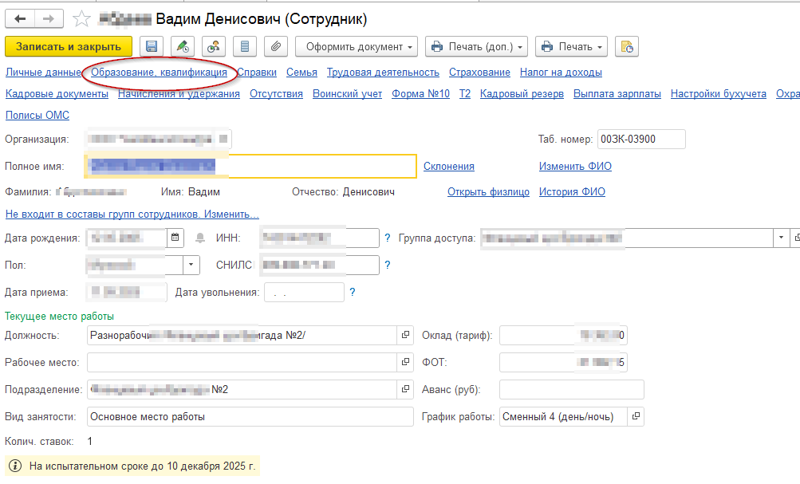
Task: Open the Печать (доп.) dropdown menu
Action: click(476, 47)
